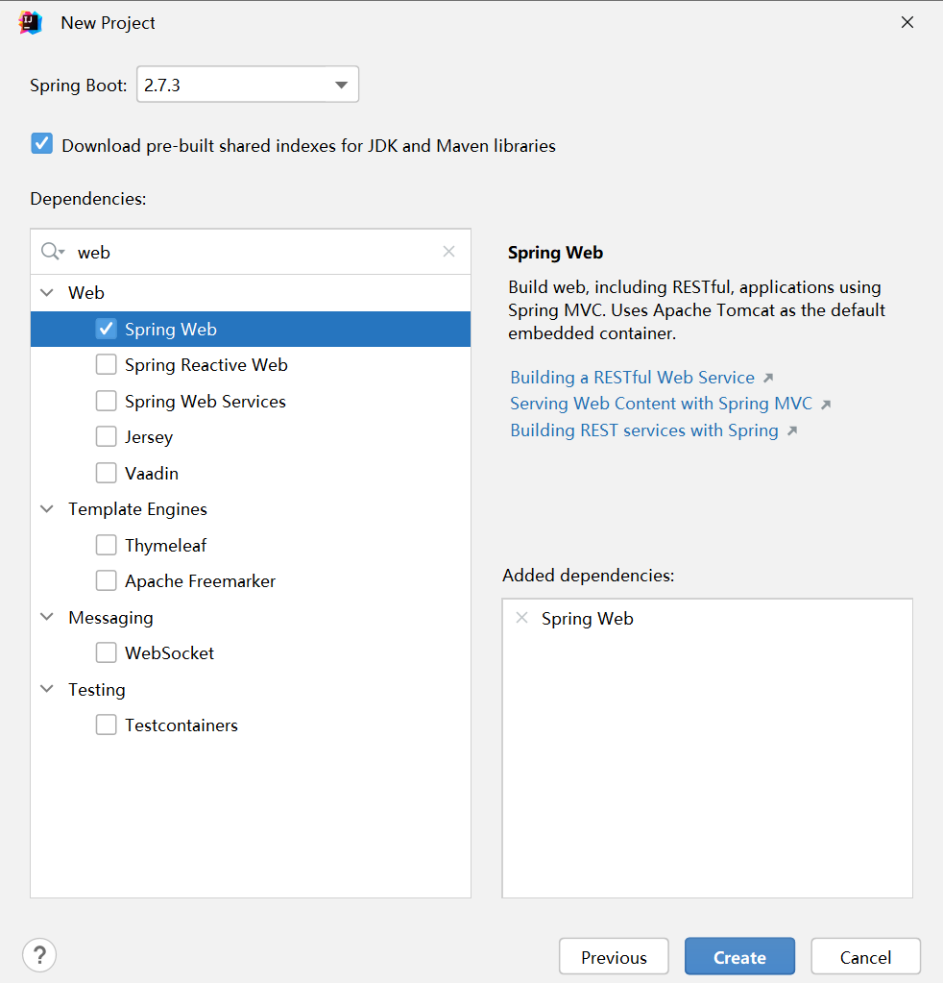Check the Spring Web Services box
The height and width of the screenshot is (983, 943).
pyautogui.click(x=106, y=401)
